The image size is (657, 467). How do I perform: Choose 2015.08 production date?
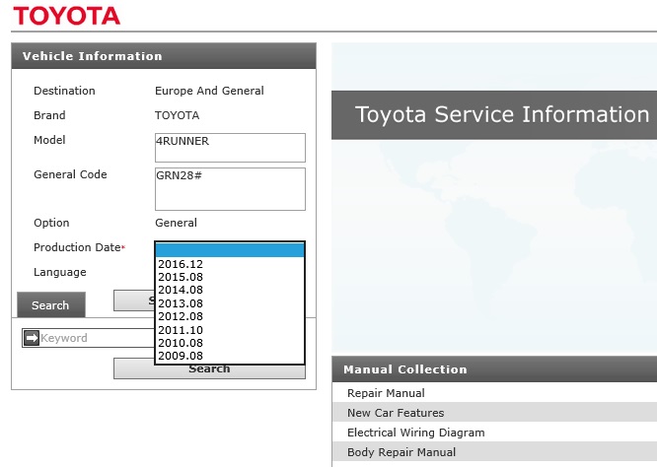tap(230, 277)
